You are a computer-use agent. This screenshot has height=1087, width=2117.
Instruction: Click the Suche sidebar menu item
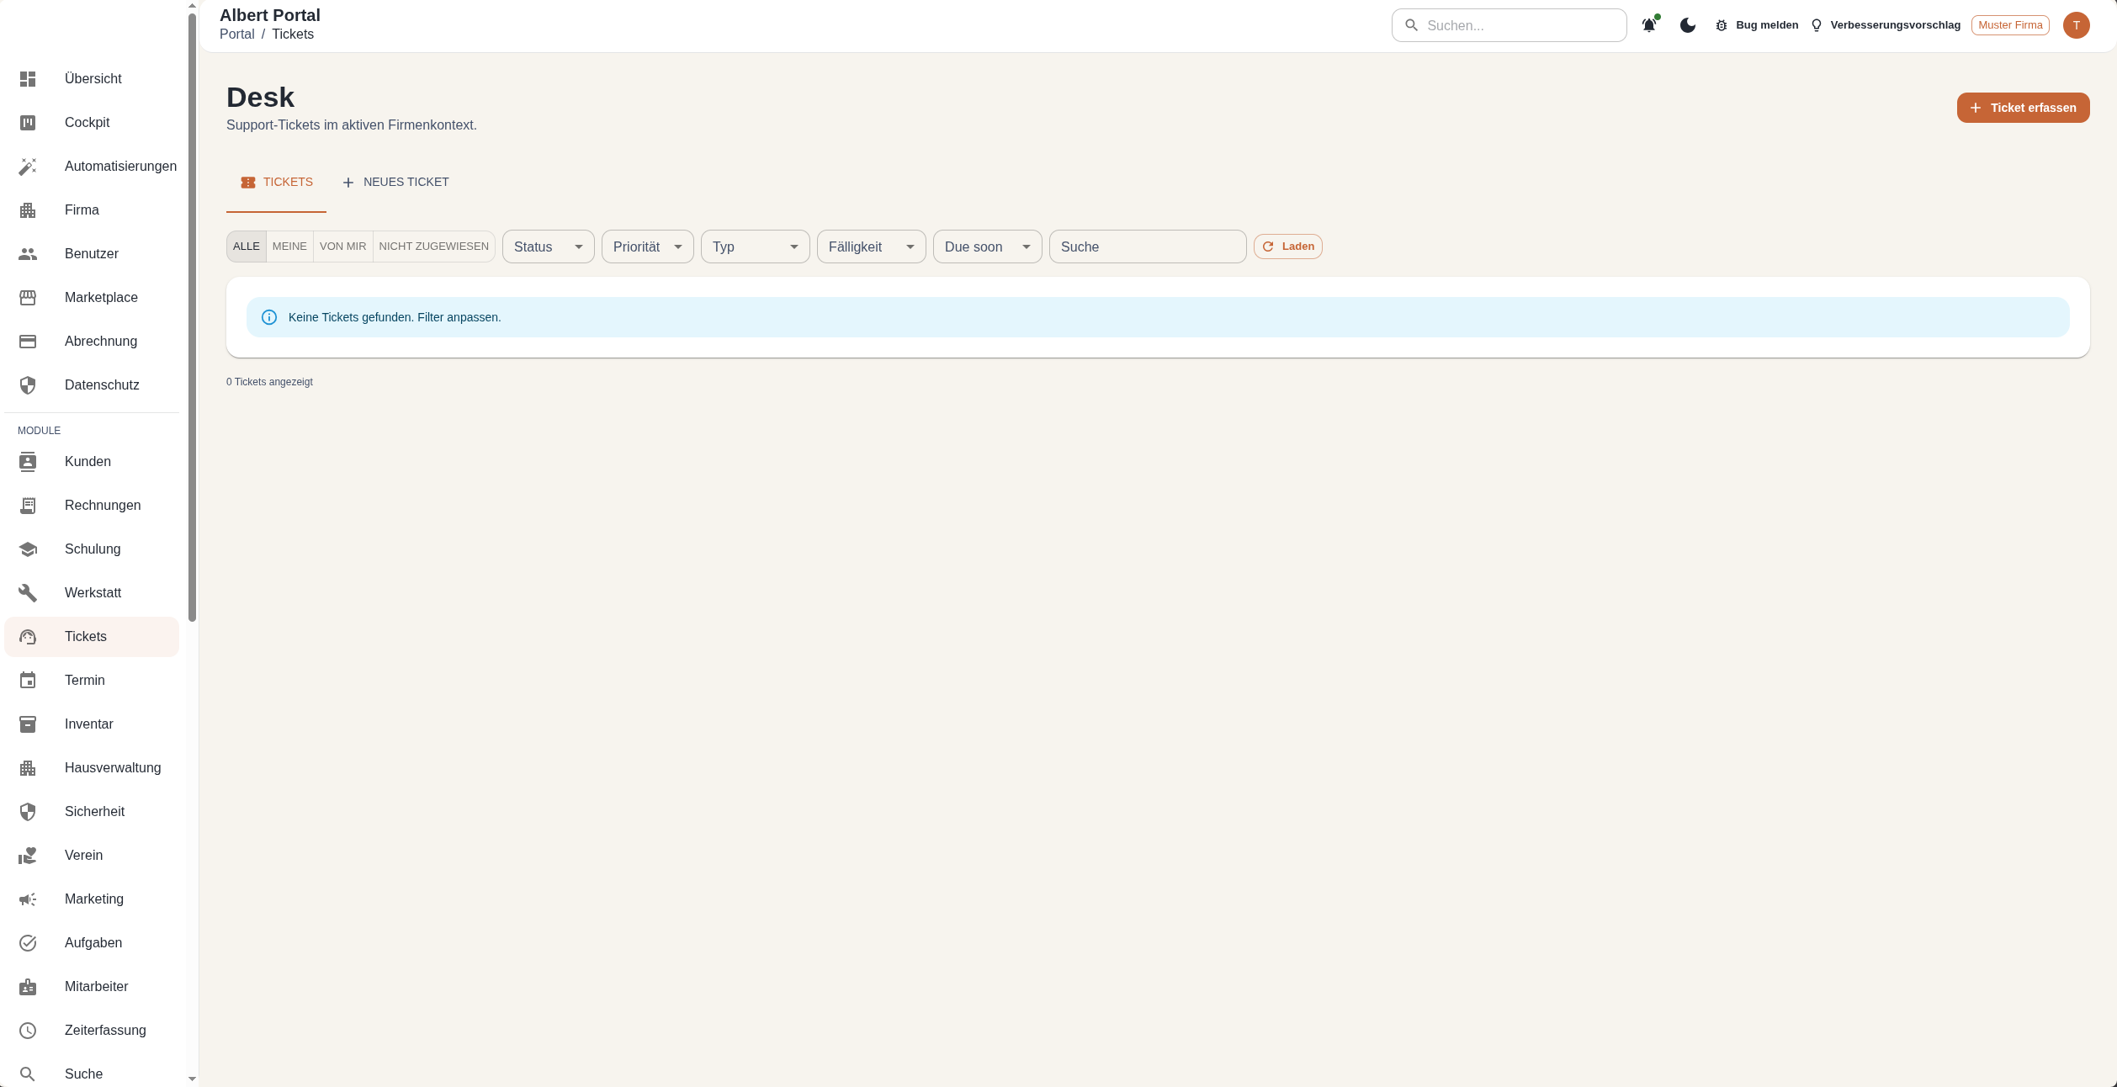click(92, 1074)
